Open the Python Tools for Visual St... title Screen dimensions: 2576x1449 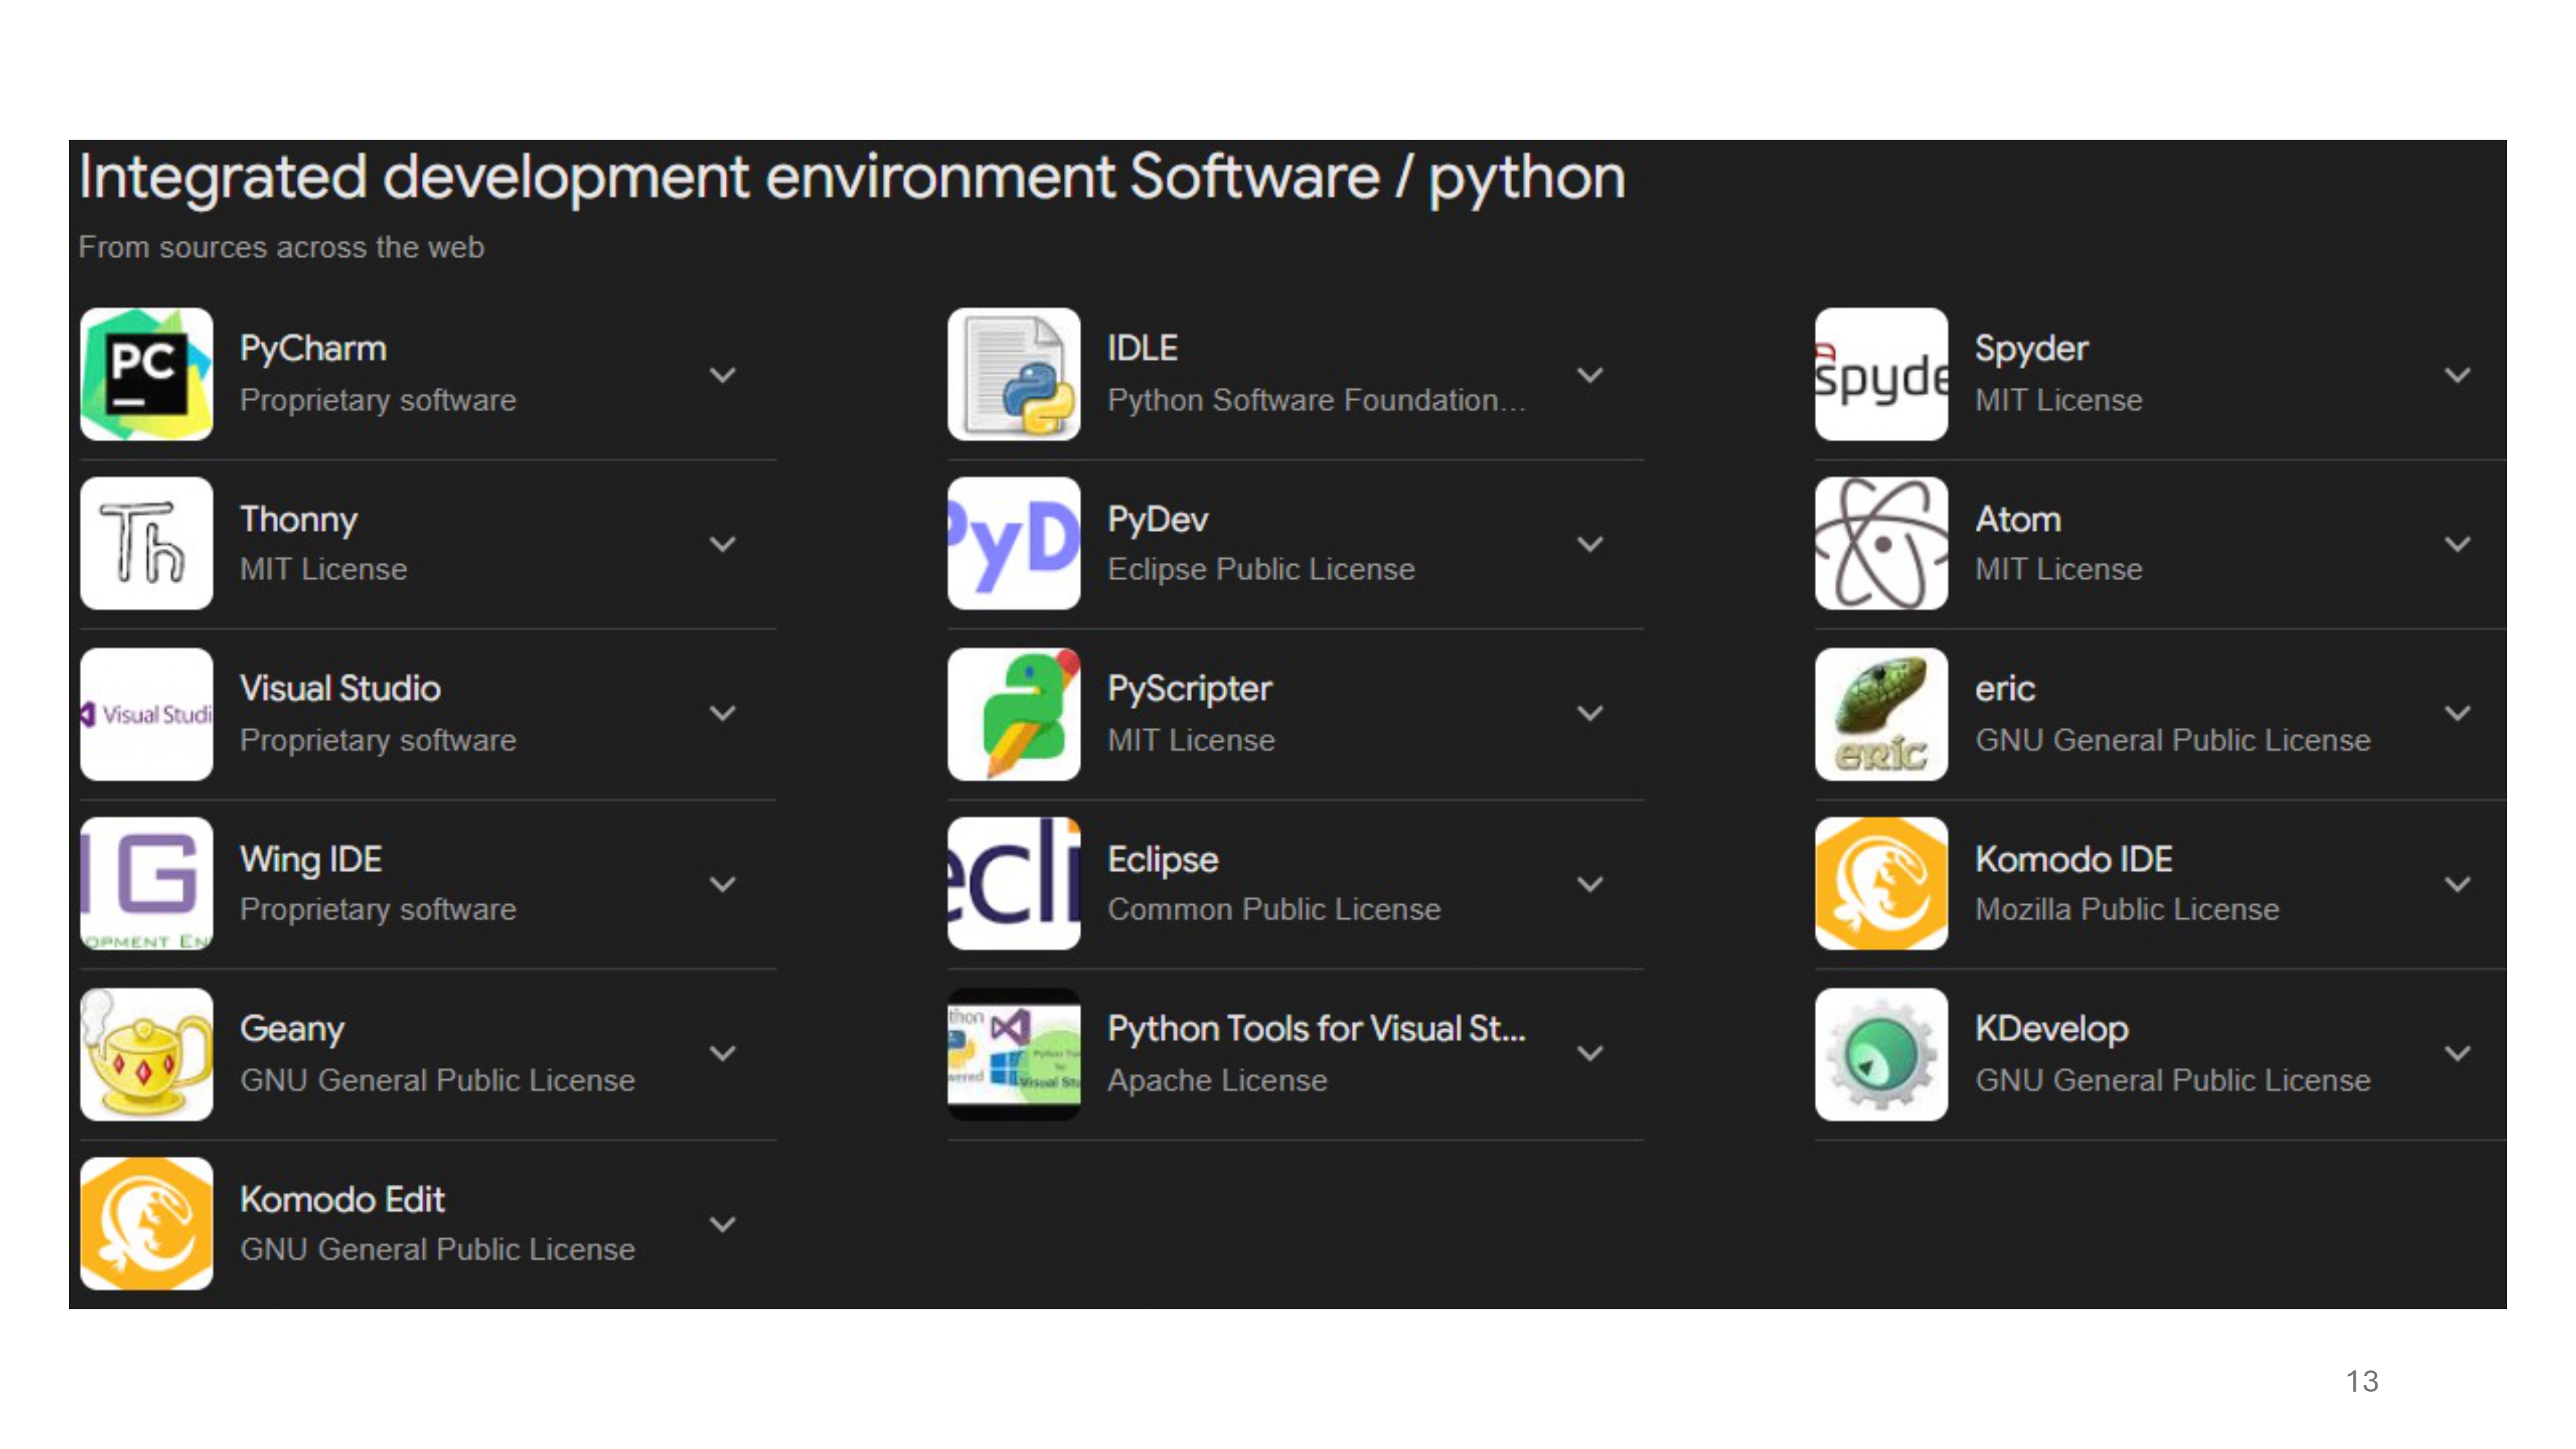tap(1316, 1029)
